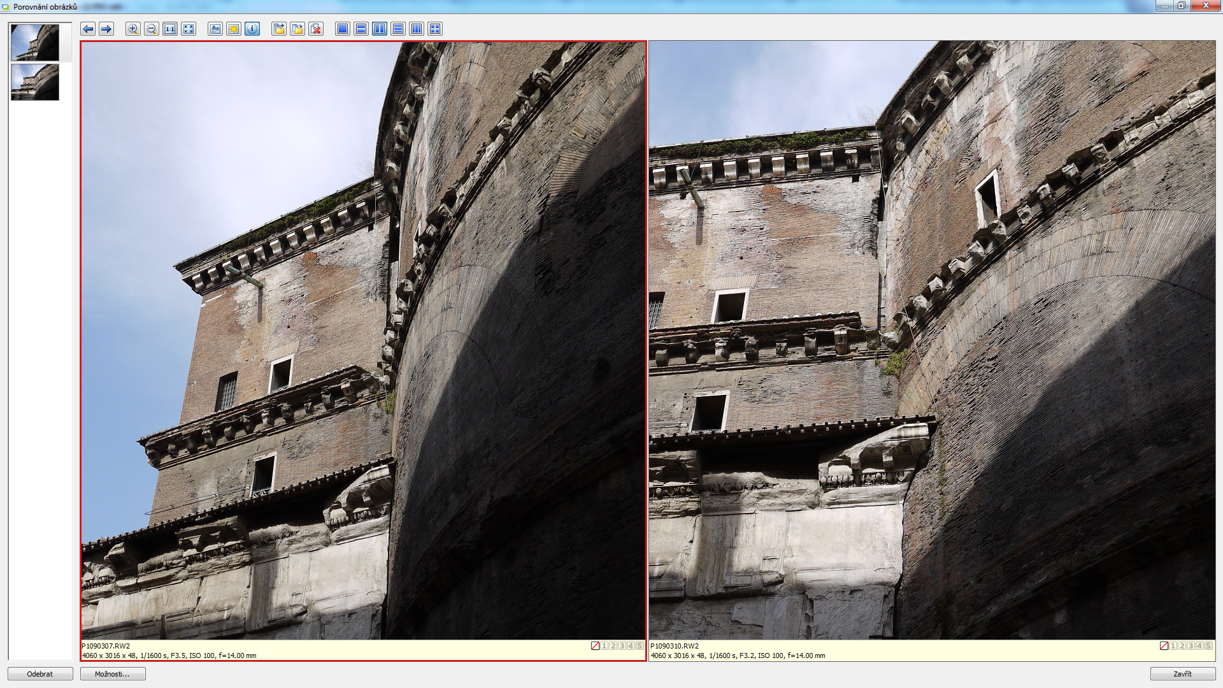This screenshot has height=688, width=1223.
Task: Click the Odebrat button
Action: [40, 674]
